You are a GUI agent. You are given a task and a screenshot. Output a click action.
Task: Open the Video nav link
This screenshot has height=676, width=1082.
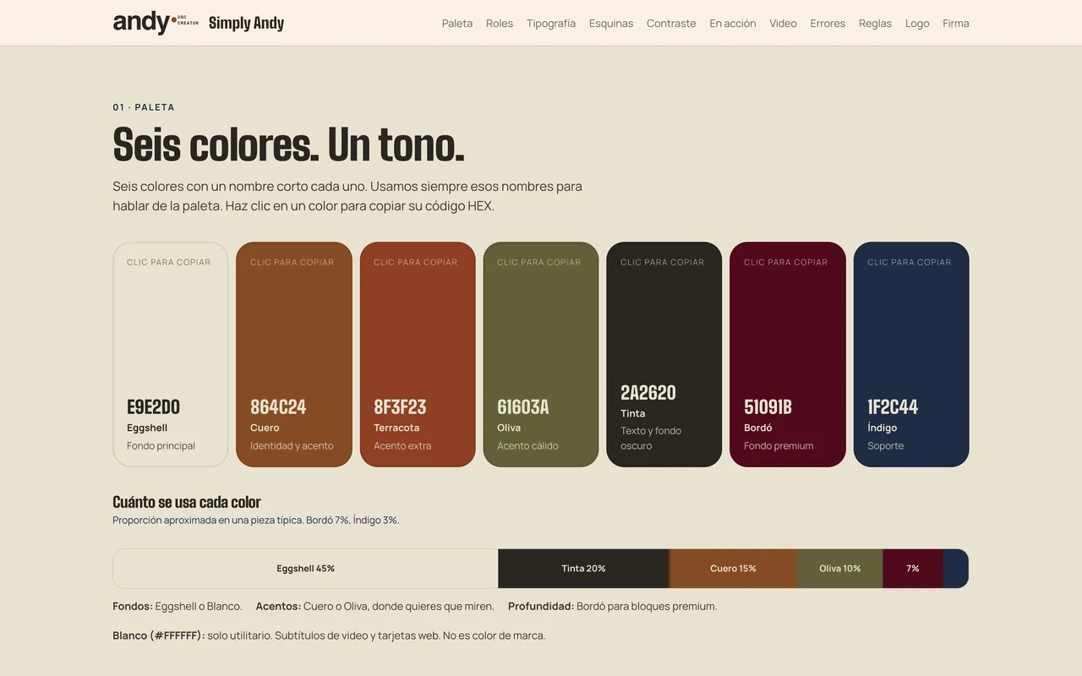pyautogui.click(x=783, y=24)
